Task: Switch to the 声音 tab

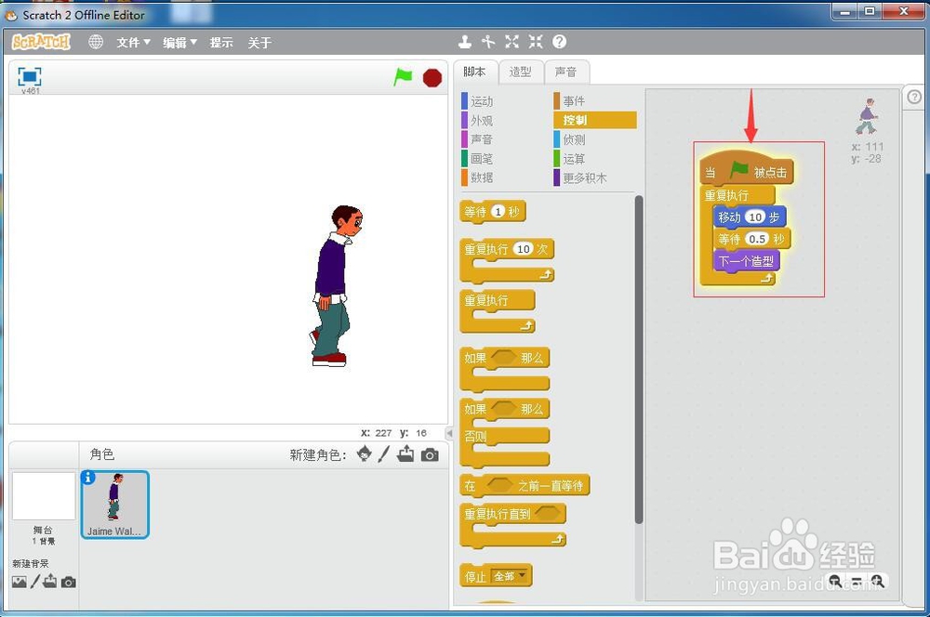Action: pos(567,72)
